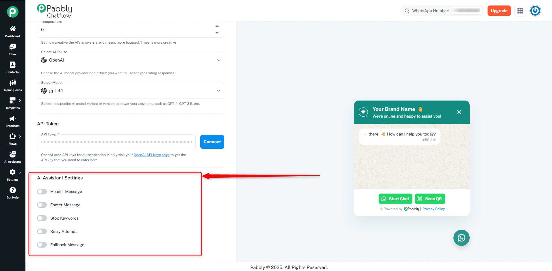Click the WhatsApp Number search field
Screen dimensions: 552x271
pos(443,11)
